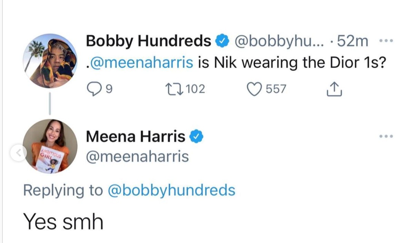
Task: Open more options on Meena Harris' reply
Action: [x=386, y=137]
